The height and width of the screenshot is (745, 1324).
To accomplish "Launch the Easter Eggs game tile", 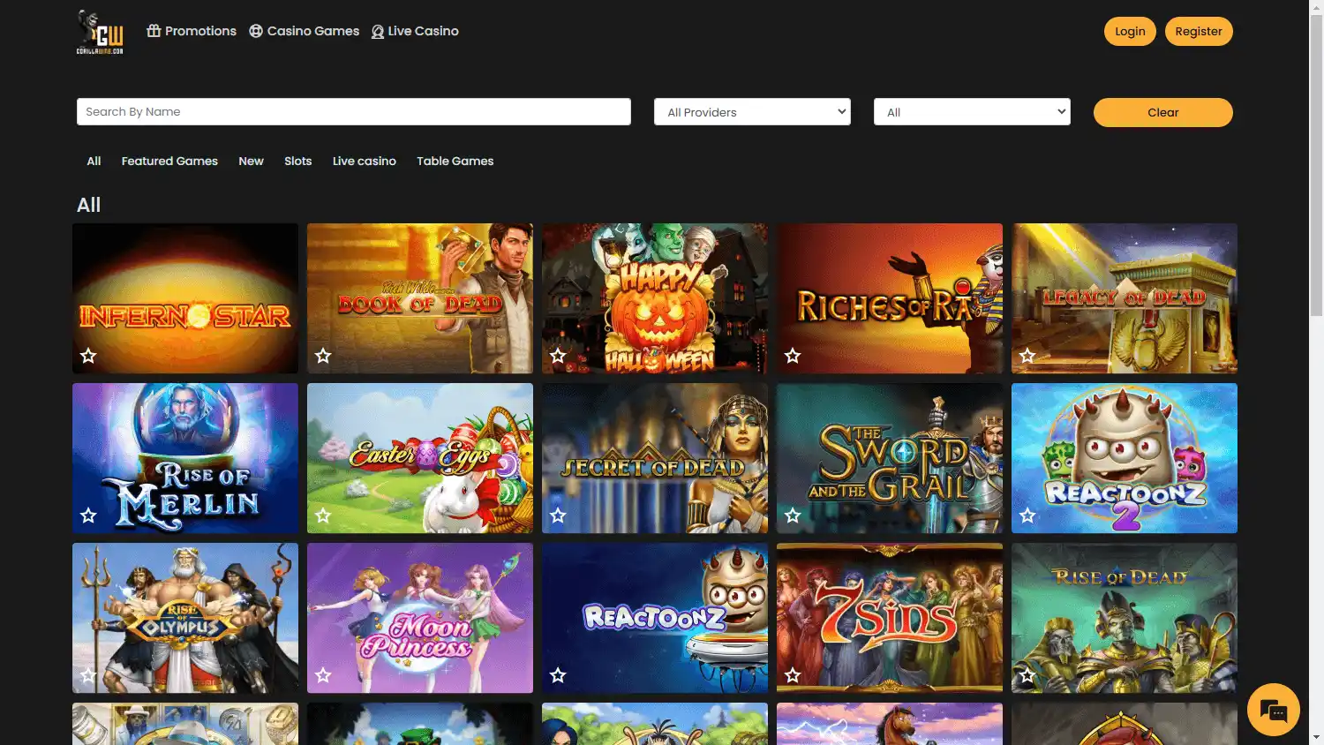I will point(420,458).
